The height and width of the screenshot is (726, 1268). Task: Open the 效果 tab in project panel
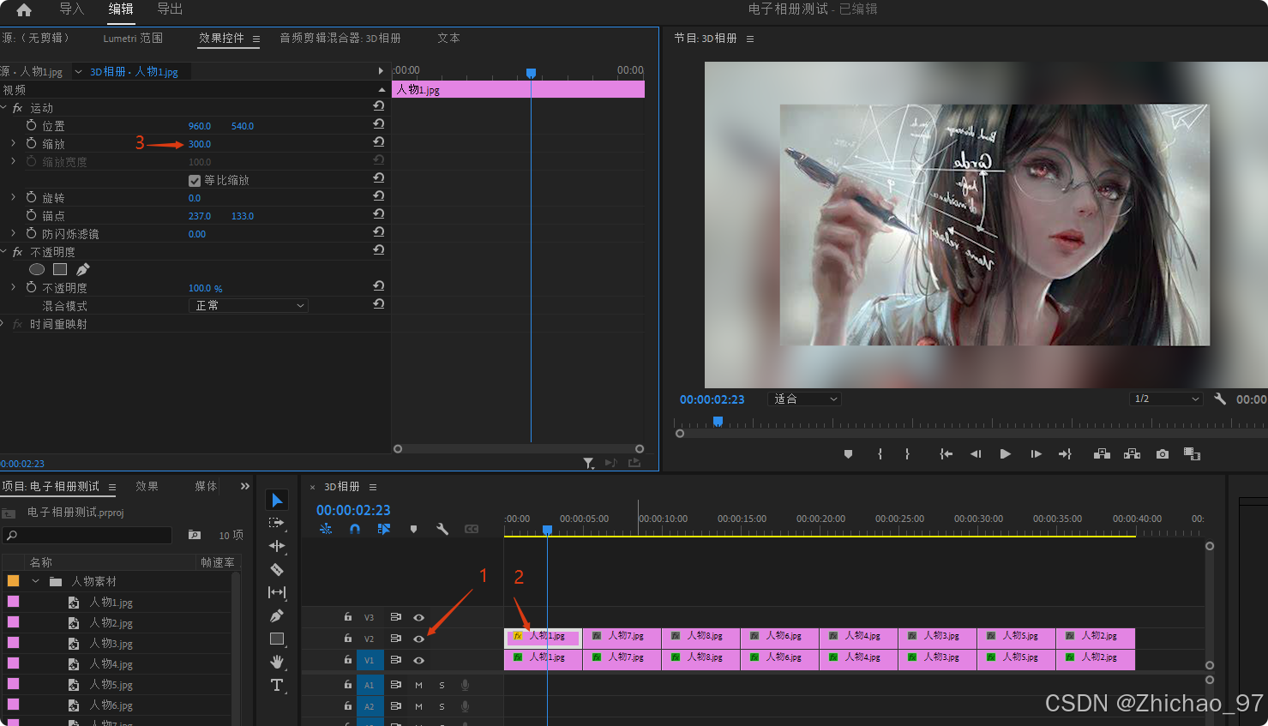147,486
